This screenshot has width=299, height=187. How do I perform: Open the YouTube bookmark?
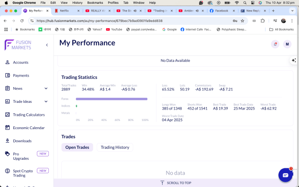pos(114,29)
